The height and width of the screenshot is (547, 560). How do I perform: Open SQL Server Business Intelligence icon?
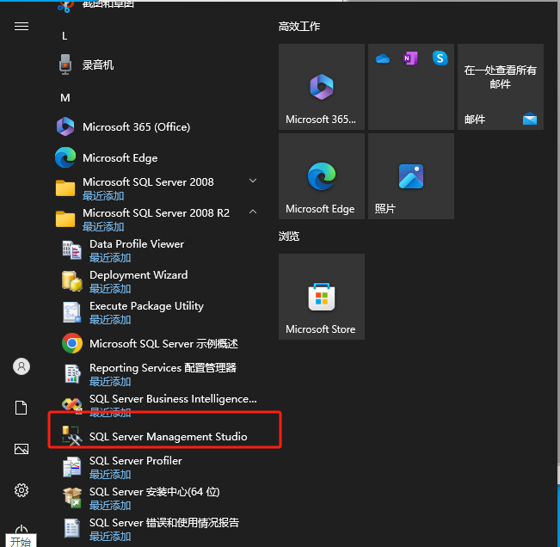coord(71,405)
